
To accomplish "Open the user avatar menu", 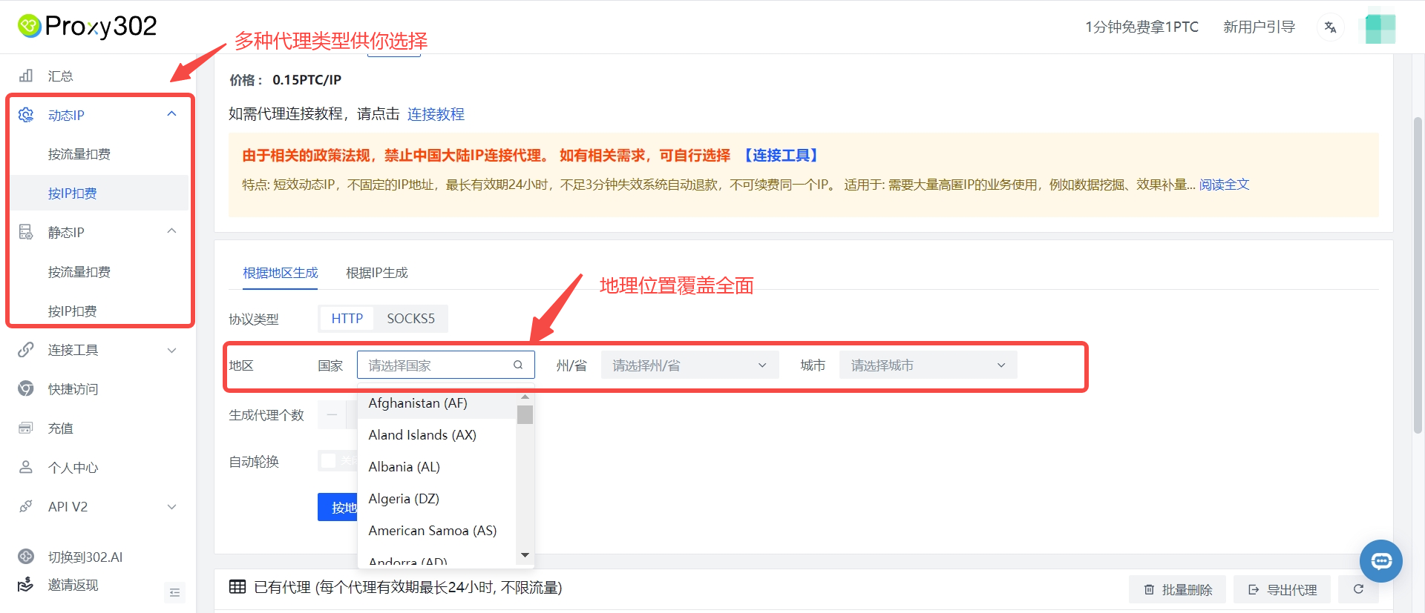I will point(1380,27).
